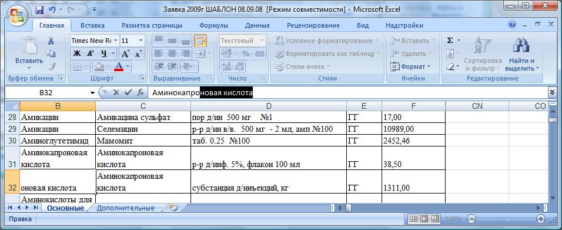Click the increase decimal places icon
The width and height of the screenshot is (562, 230).
[226, 66]
